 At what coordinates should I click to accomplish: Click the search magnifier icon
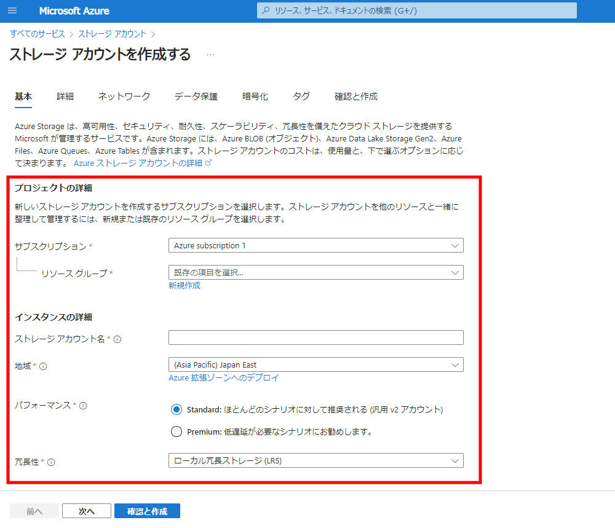coord(266,10)
